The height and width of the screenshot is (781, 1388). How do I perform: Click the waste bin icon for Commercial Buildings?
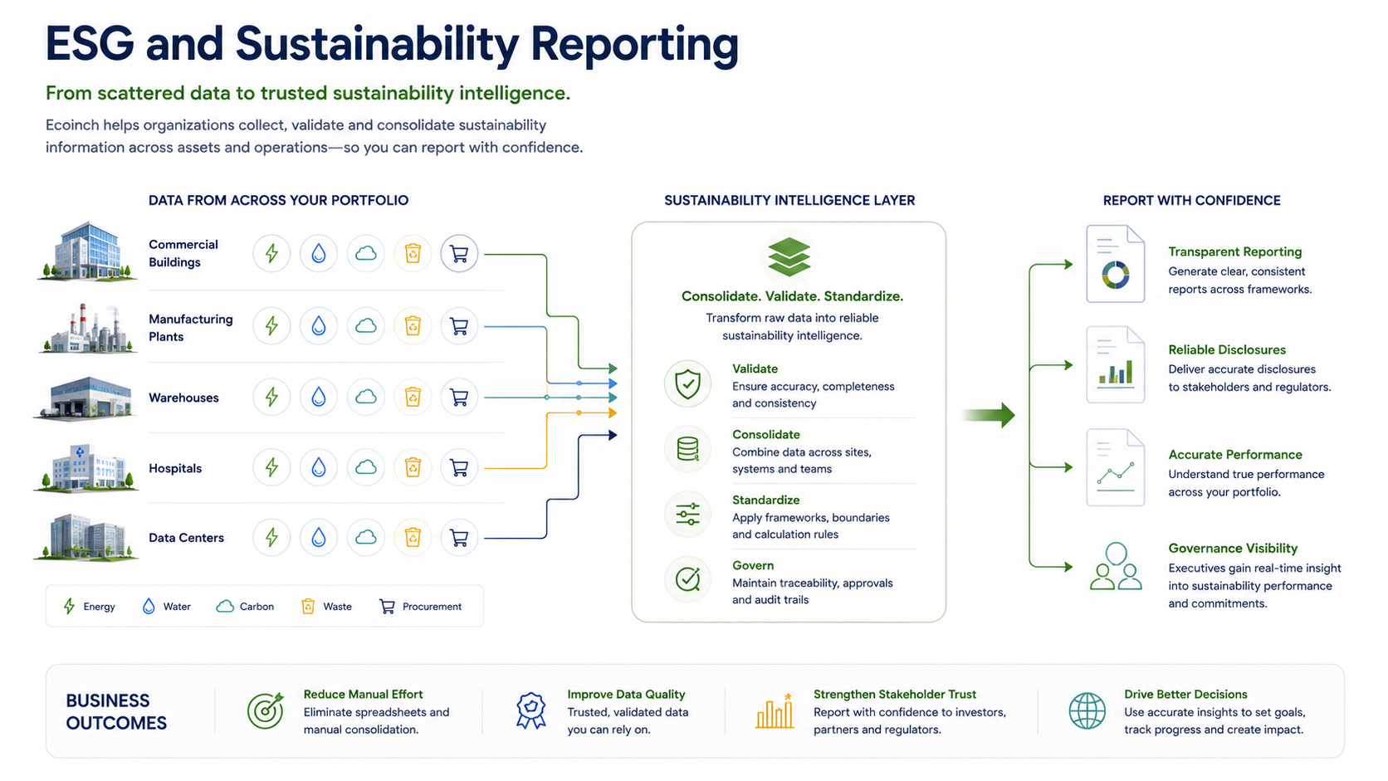coord(413,253)
